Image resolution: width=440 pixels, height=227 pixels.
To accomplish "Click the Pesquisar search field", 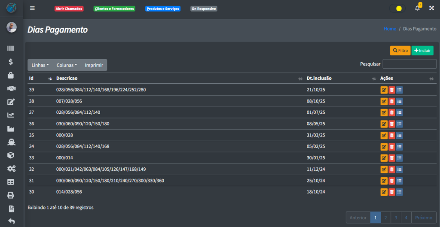I will (x=409, y=64).
